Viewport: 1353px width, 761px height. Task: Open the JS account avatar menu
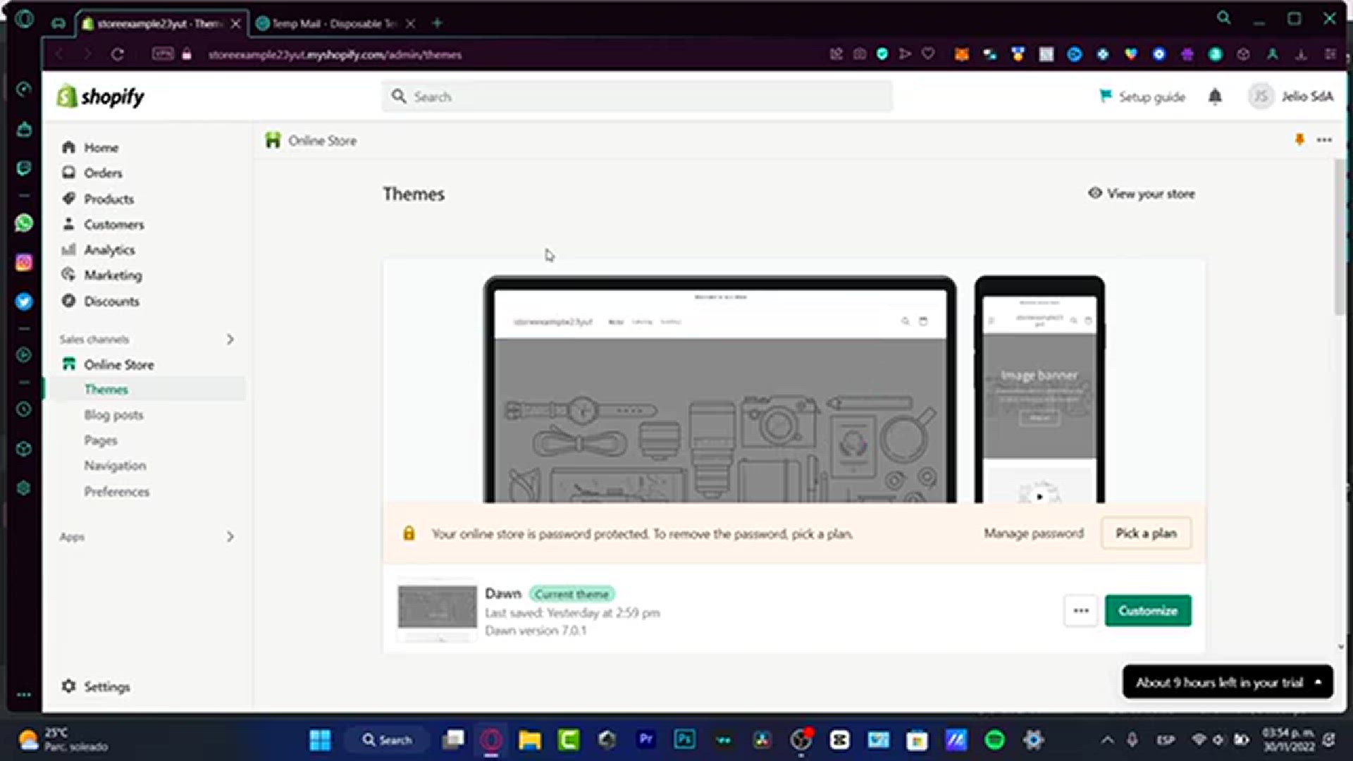[1261, 96]
